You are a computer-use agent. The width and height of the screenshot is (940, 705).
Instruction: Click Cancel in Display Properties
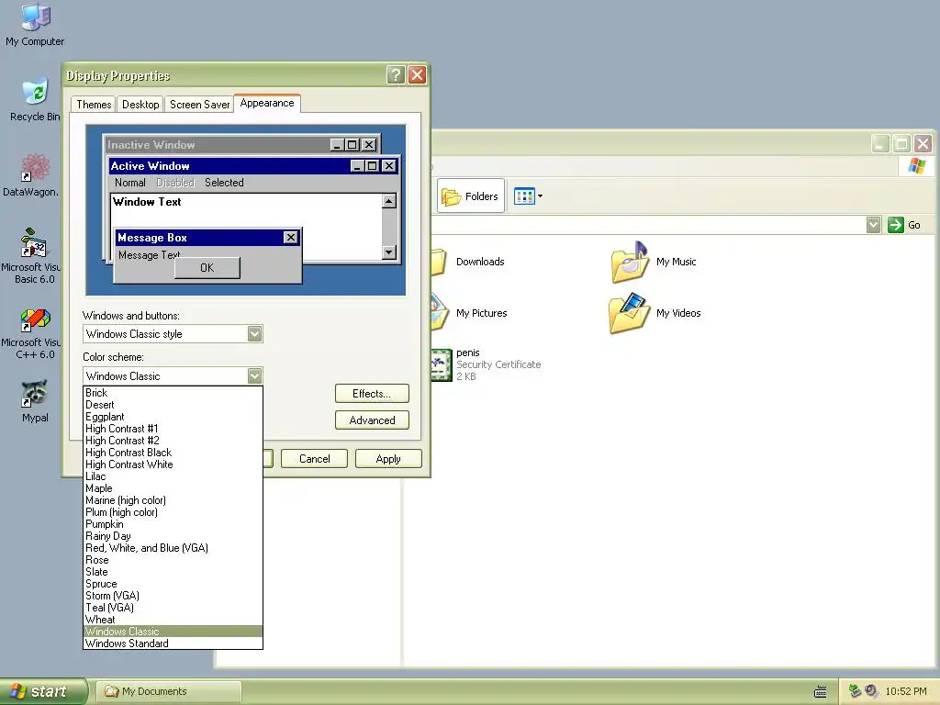pyautogui.click(x=314, y=459)
